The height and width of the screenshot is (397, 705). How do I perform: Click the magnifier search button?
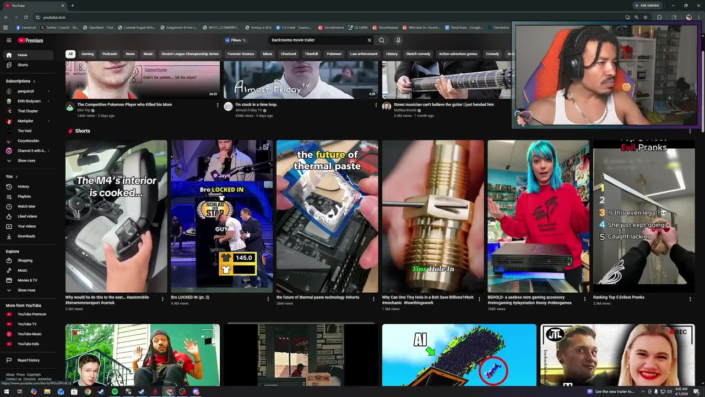tap(382, 40)
